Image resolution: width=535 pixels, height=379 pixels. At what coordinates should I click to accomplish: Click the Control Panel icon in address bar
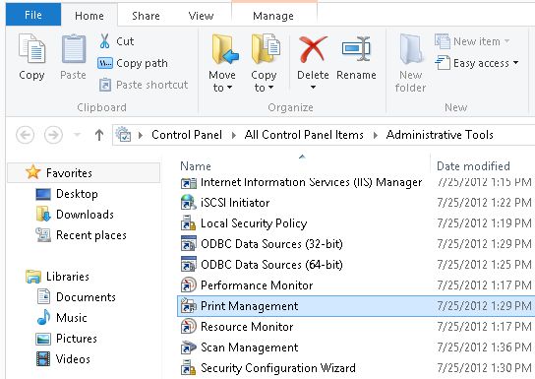click(x=123, y=134)
